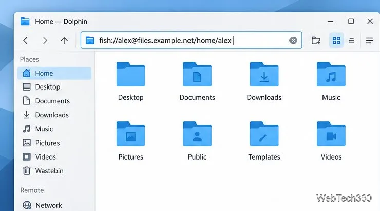Select the Videos folder icon in file view
Image resolution: width=380 pixels, height=211 pixels.
coord(331,134)
